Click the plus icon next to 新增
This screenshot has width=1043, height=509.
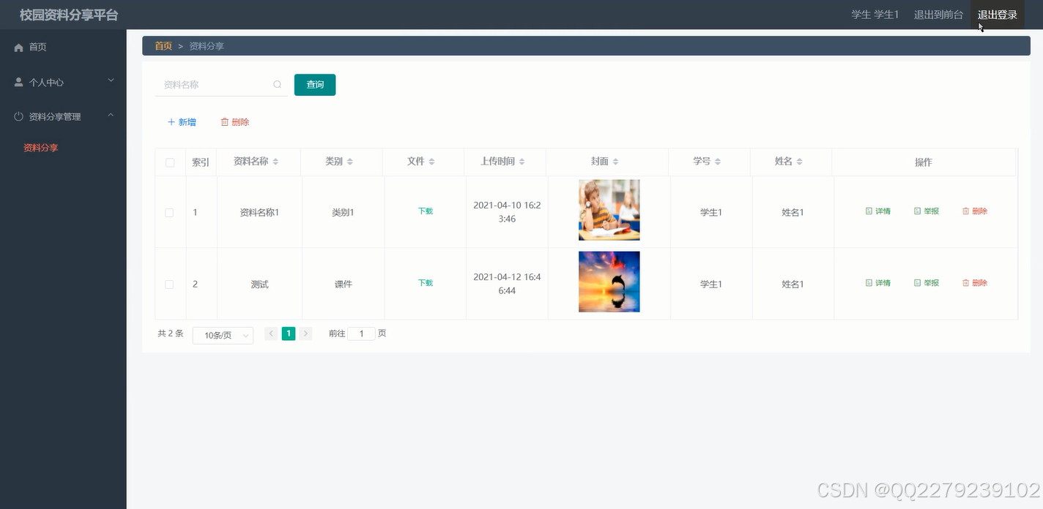[171, 121]
